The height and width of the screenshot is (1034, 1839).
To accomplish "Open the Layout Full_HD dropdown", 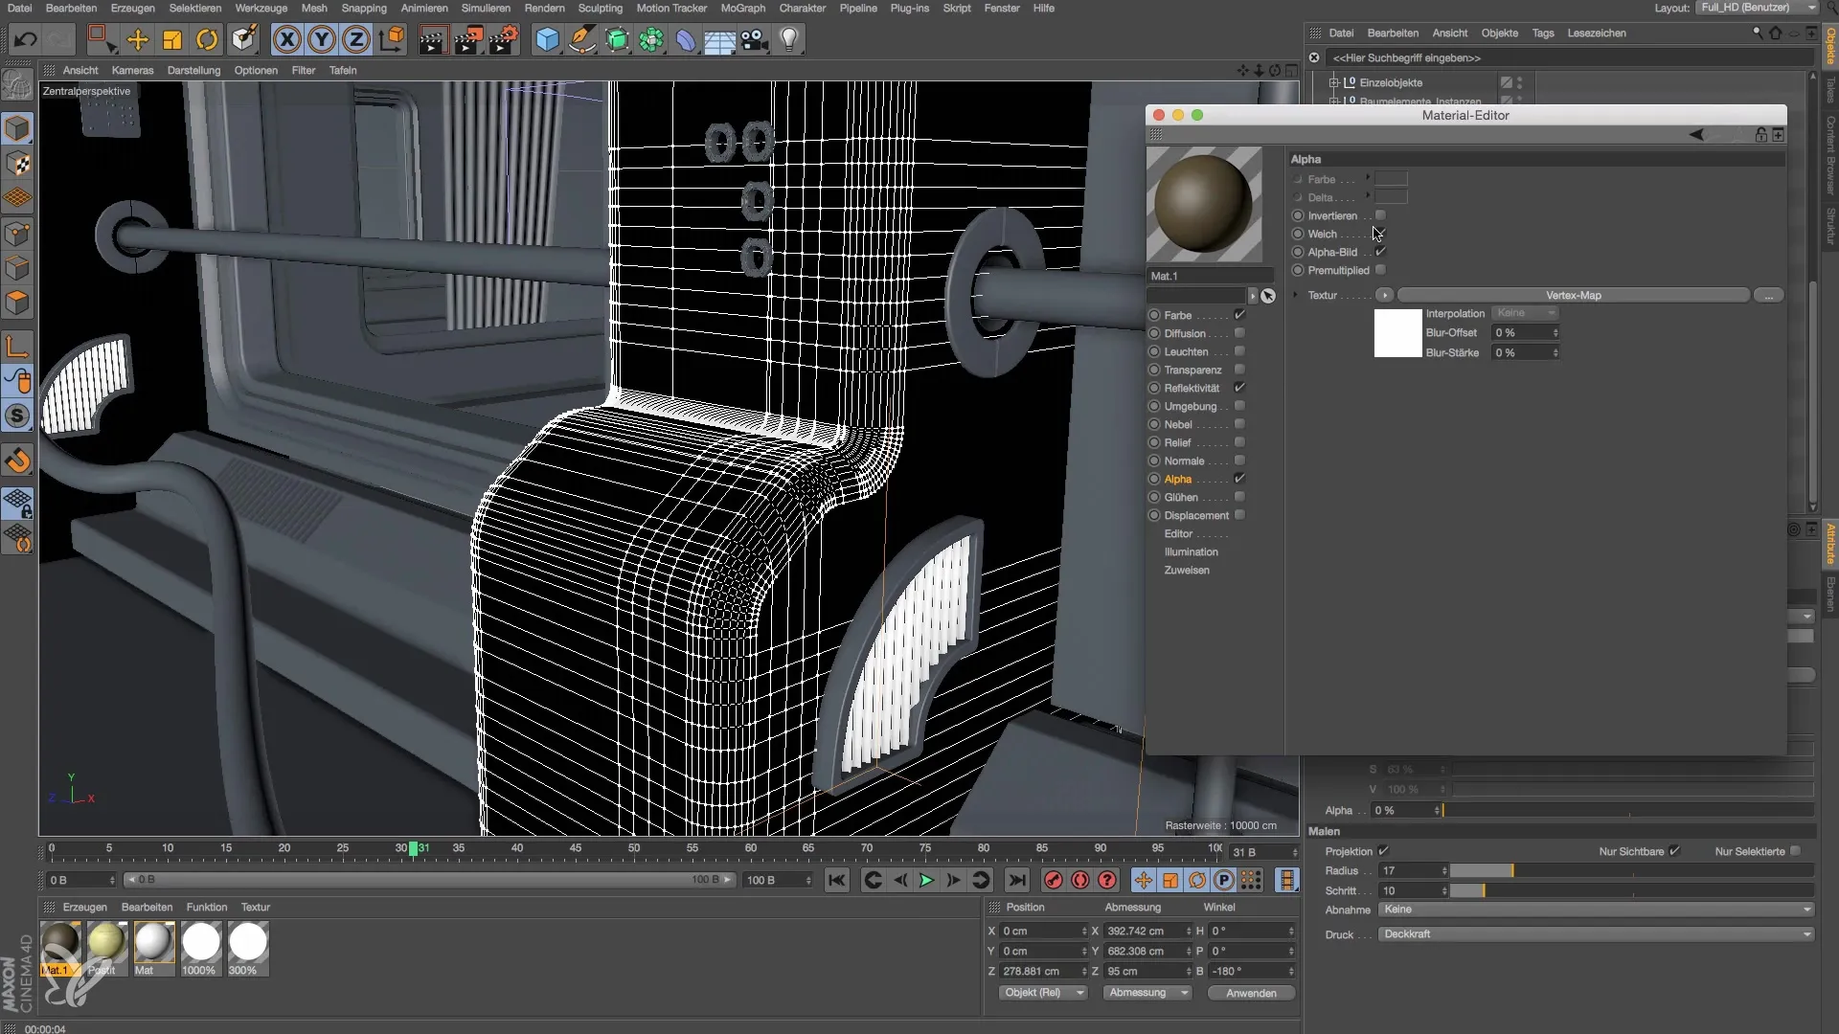I will pyautogui.click(x=1757, y=8).
